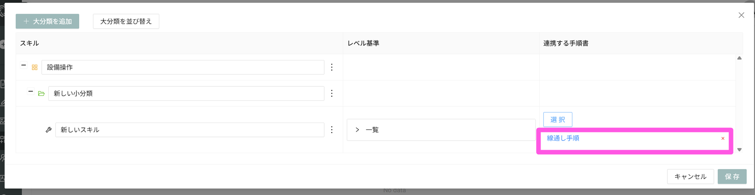Click the キャンセル button
This screenshot has height=195, width=755.
(690, 177)
